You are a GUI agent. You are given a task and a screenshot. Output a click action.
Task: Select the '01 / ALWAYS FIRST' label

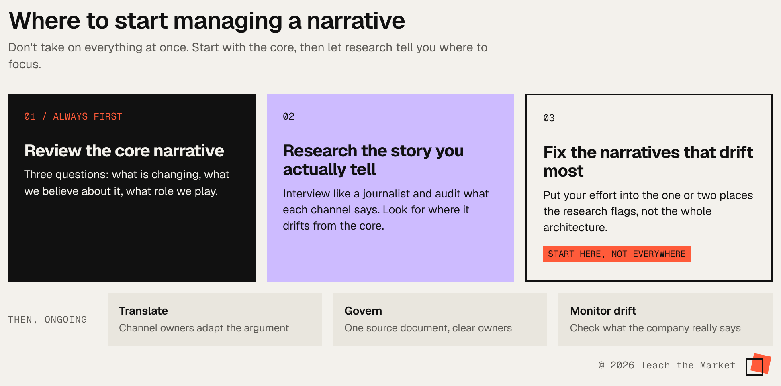(73, 116)
